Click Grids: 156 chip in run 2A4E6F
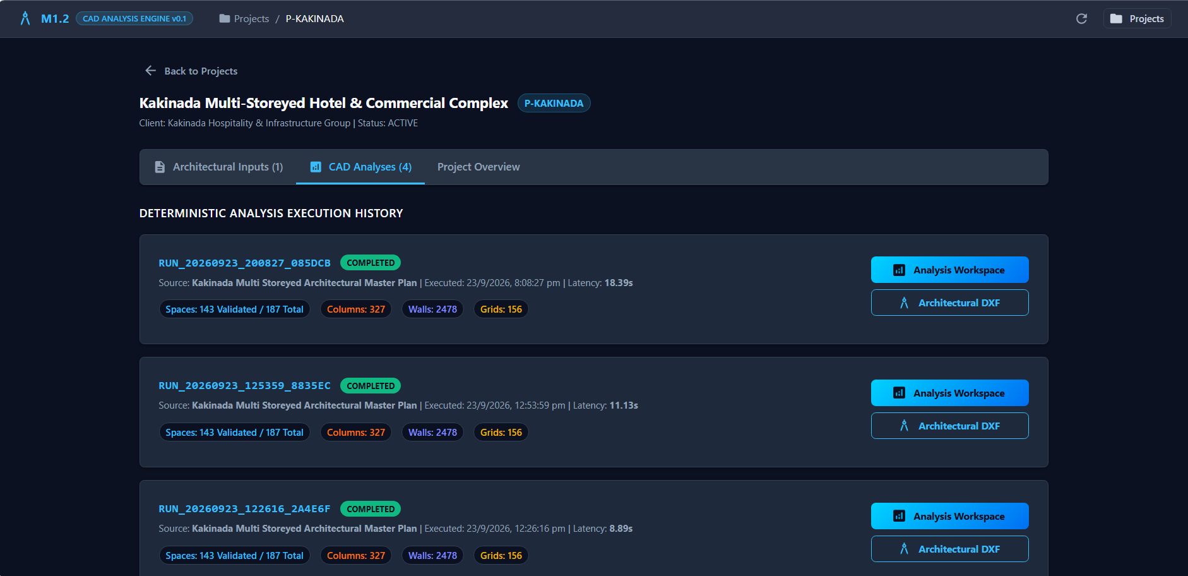1188x576 pixels. (x=501, y=556)
